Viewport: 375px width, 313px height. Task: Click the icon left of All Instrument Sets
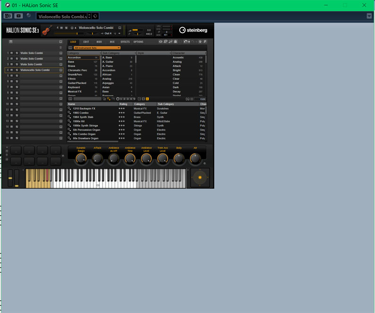(x=70, y=48)
